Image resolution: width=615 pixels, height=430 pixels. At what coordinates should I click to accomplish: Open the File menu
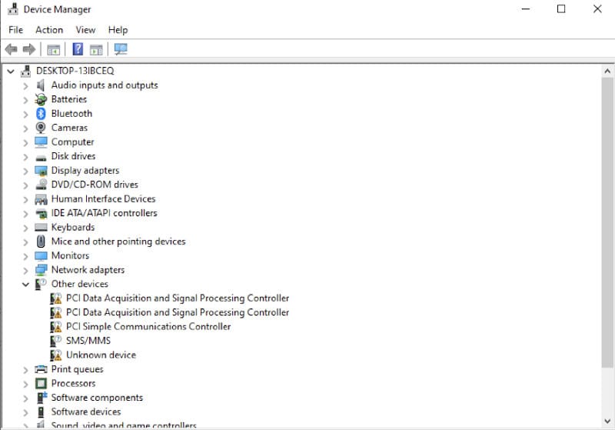pos(15,30)
